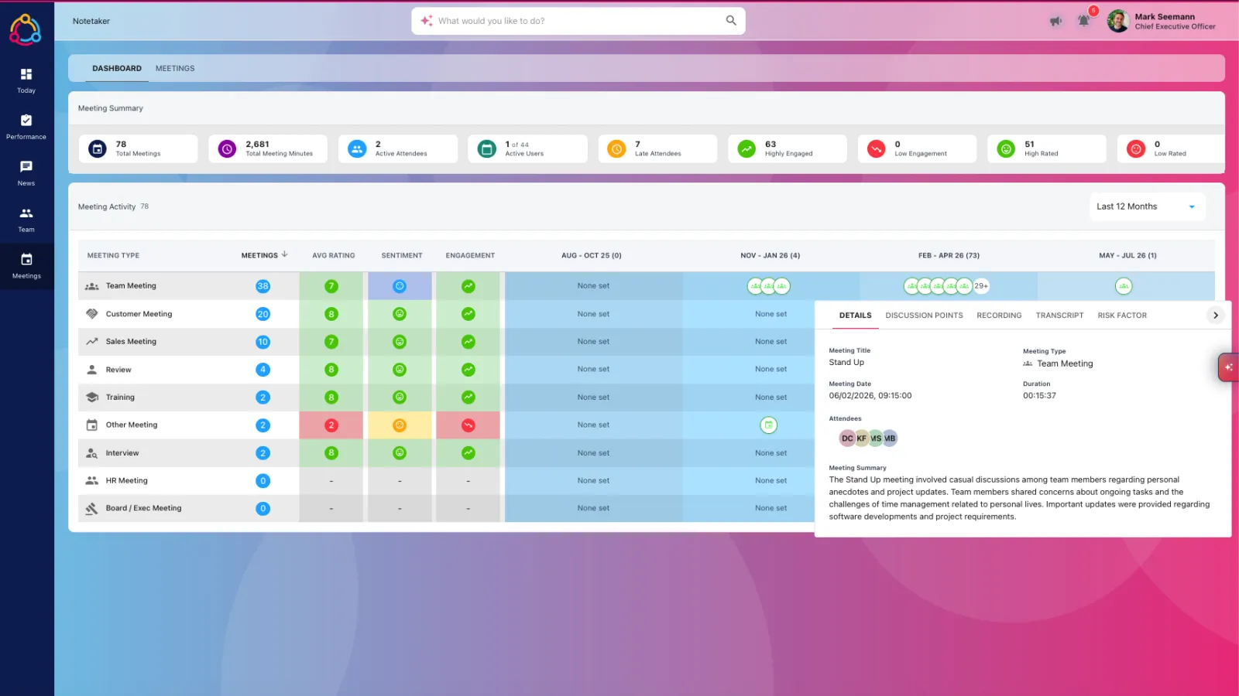Click the Sales Meeting count badge 10

[x=263, y=342]
